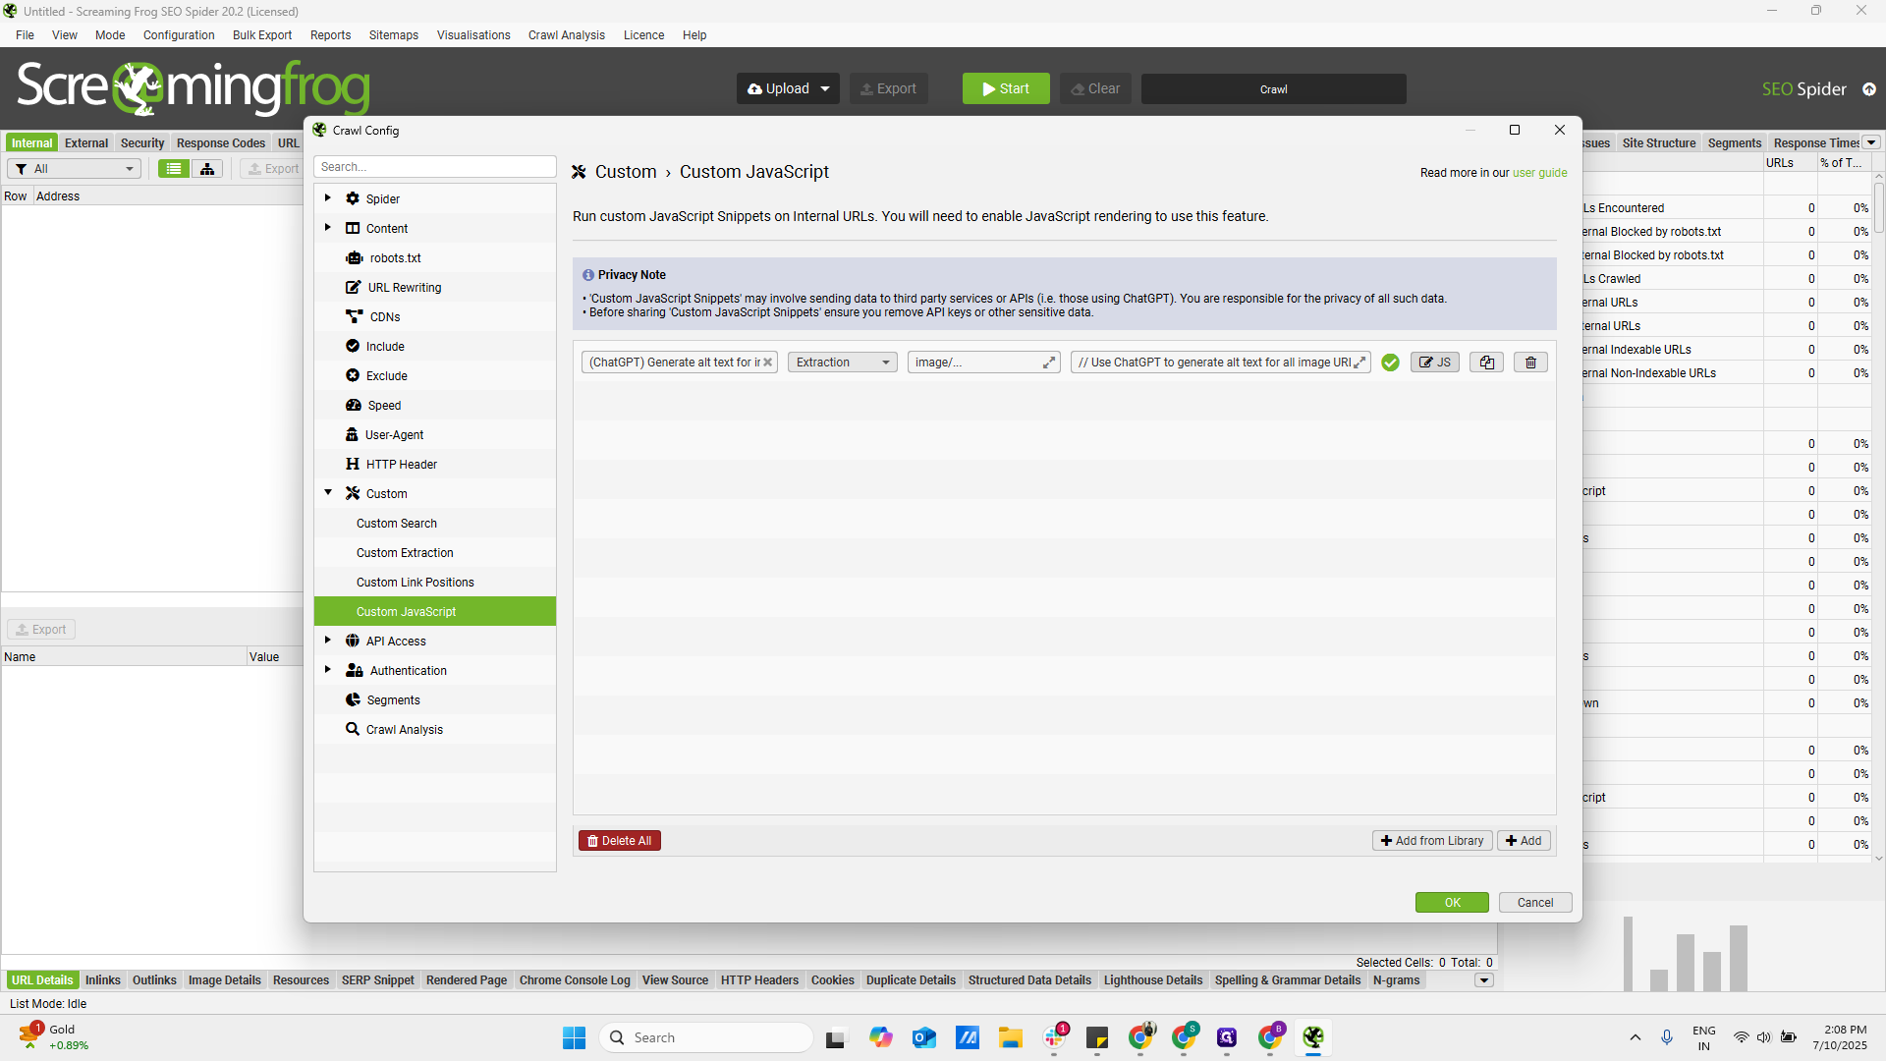Screen dimensions: 1886x1061
Task: Open the user guide link
Action: click(1538, 172)
